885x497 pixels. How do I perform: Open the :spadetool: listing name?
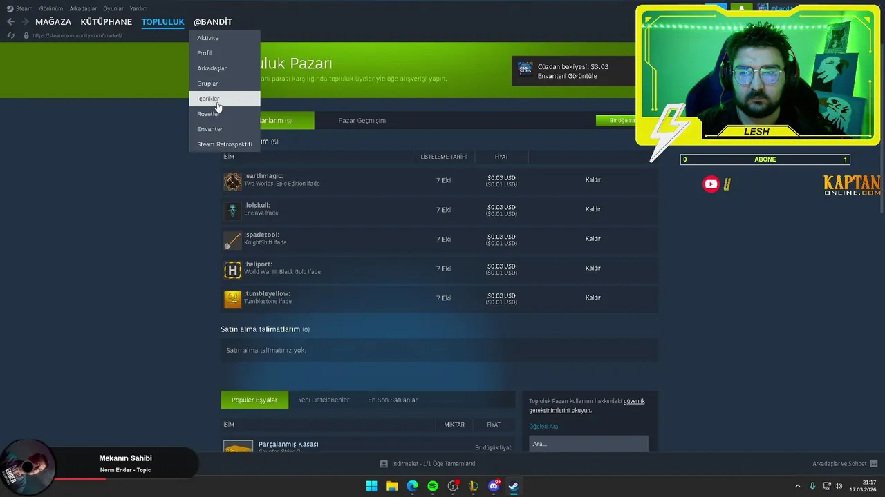point(261,235)
